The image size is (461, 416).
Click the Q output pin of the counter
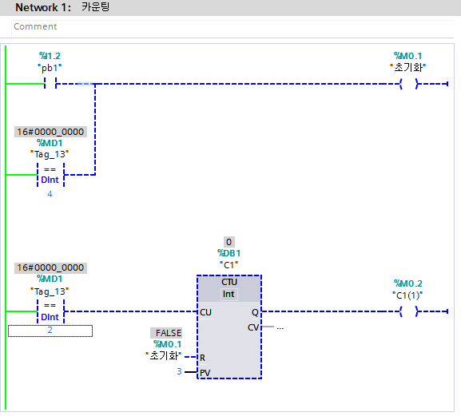255,312
